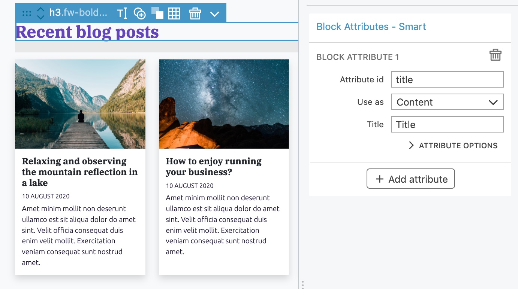
Task: Click the mountain lake blog post image
Action: [x=80, y=104]
